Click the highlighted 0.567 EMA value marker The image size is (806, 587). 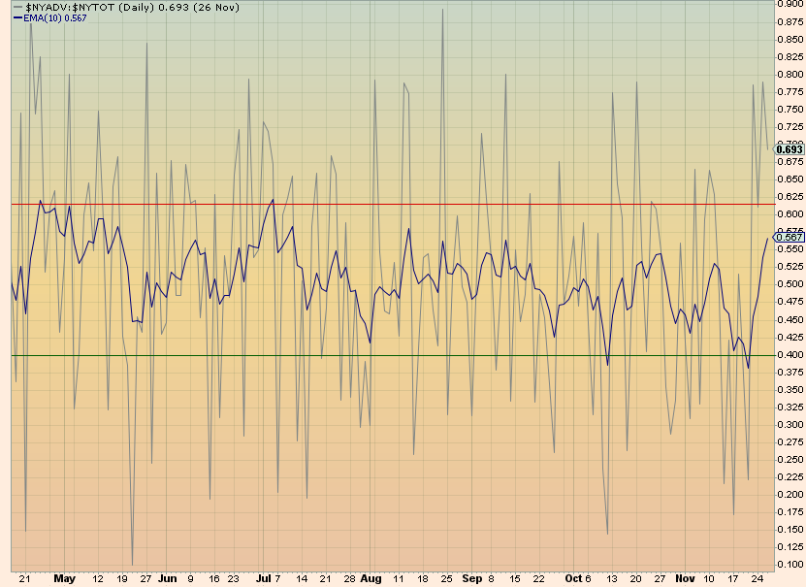[x=788, y=236]
